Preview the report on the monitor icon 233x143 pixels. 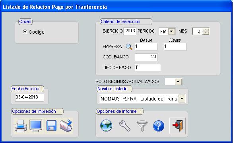[36, 126]
